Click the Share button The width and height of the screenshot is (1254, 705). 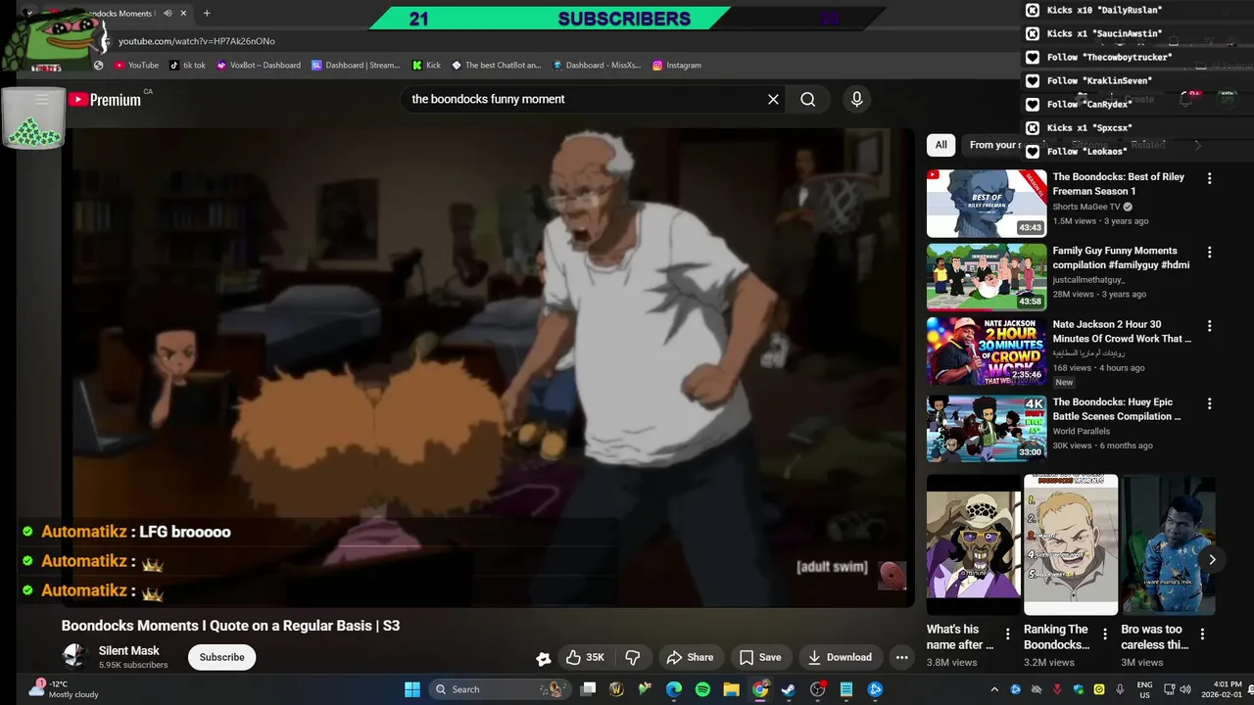pos(691,657)
